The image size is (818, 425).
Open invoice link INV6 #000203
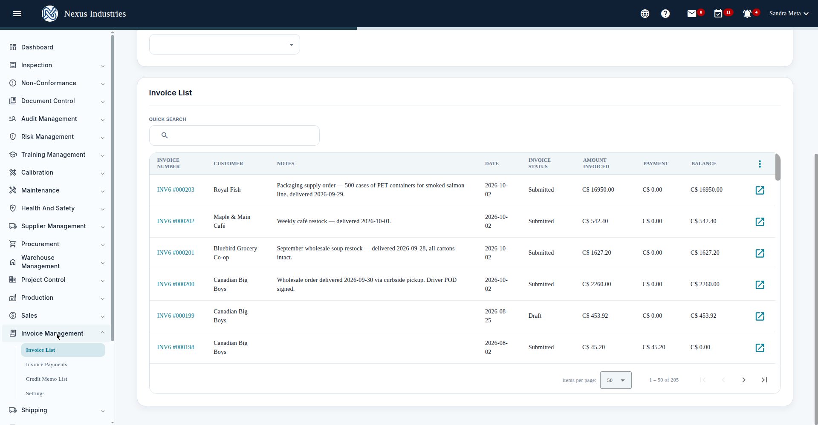(176, 190)
